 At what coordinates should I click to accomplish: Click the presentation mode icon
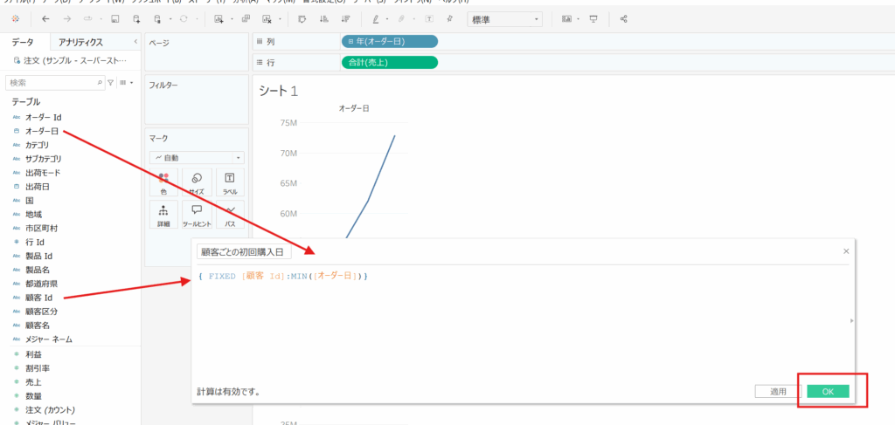[x=593, y=18]
